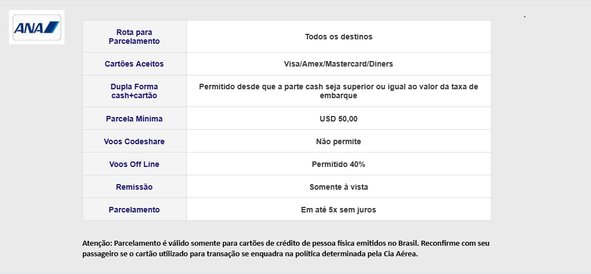Click the 'Atenção: Parcelamento é válido' notice line
Screen dimensions: 591x274
pyautogui.click(x=286, y=243)
